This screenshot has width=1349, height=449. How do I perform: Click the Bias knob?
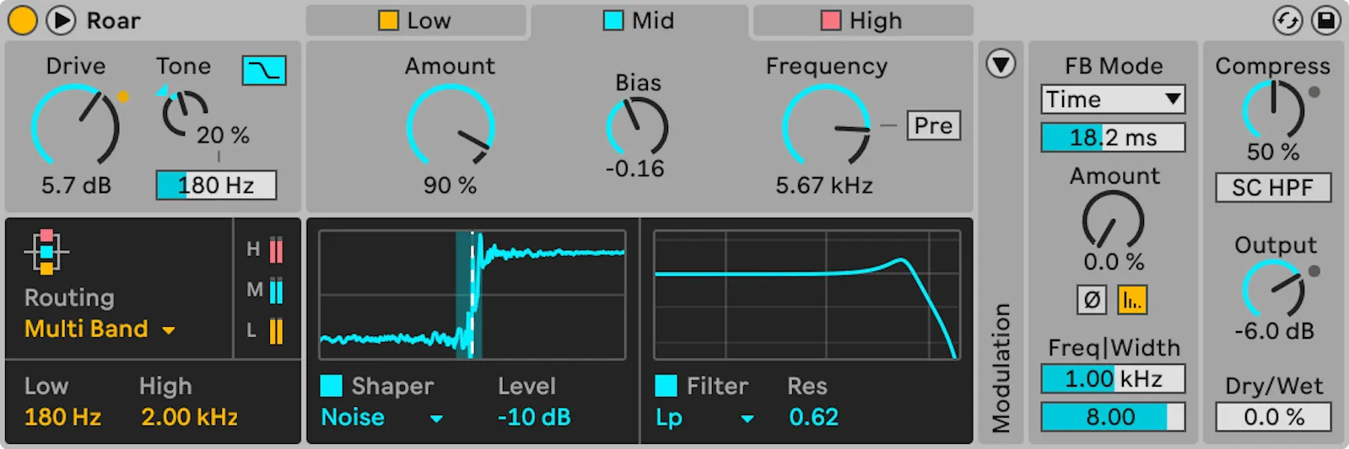(637, 127)
